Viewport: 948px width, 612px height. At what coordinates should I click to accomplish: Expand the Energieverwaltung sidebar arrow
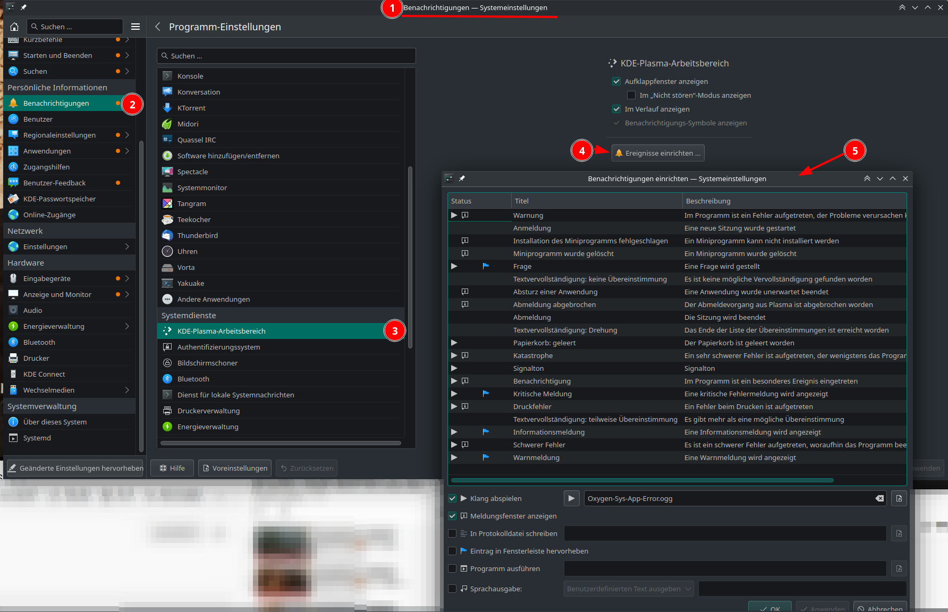tap(127, 326)
